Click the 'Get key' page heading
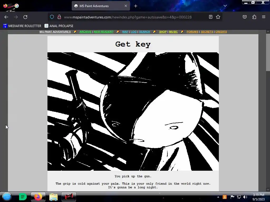The image size is (270, 202). (x=133, y=44)
